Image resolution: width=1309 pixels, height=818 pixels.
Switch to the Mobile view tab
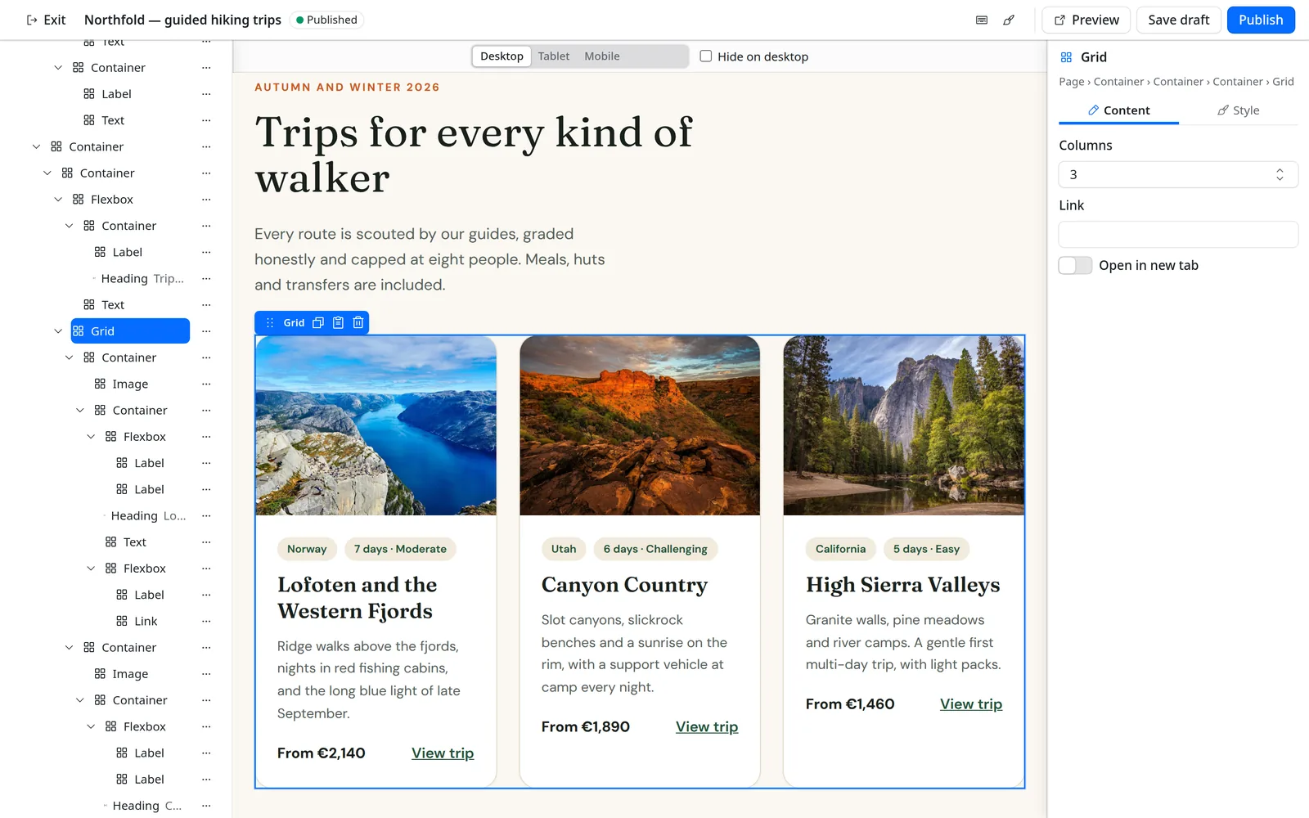pyautogui.click(x=602, y=56)
